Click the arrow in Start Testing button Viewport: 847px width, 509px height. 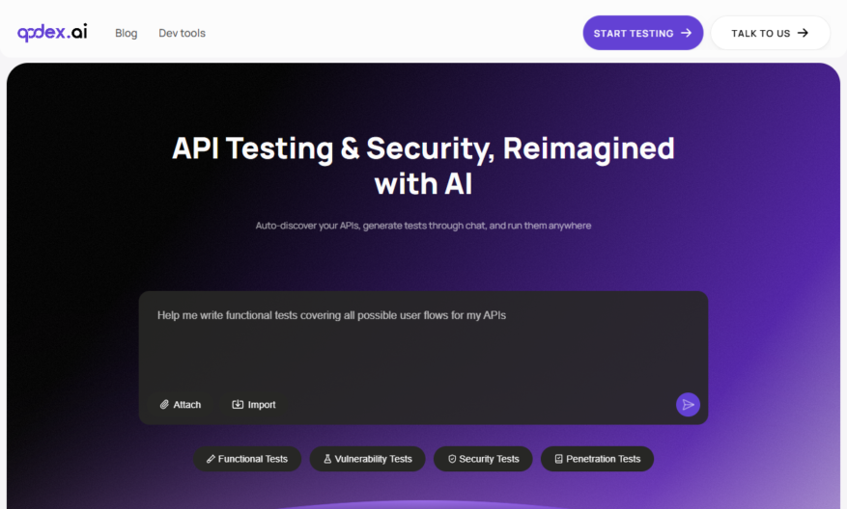[x=686, y=33]
